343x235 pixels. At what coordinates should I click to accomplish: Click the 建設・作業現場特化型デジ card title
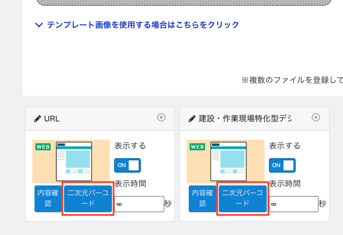(245, 119)
